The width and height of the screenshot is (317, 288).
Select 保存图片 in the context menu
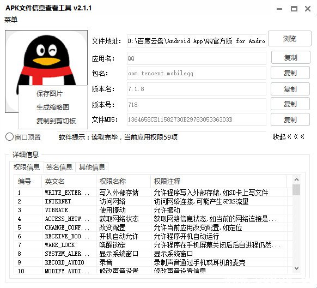coord(50,93)
